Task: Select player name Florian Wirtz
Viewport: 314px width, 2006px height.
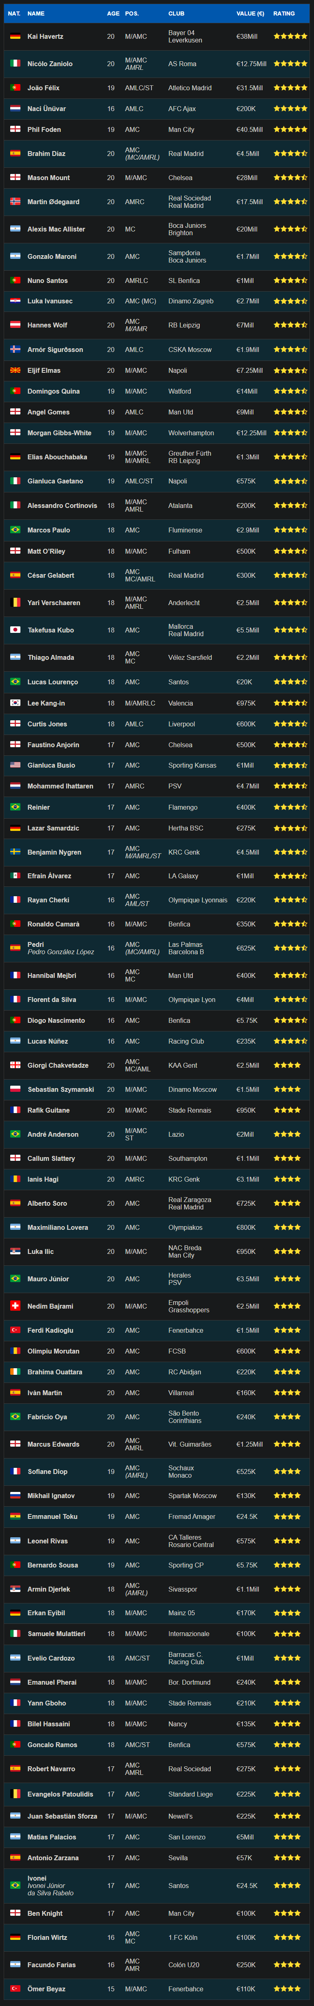Action: click(x=47, y=1937)
